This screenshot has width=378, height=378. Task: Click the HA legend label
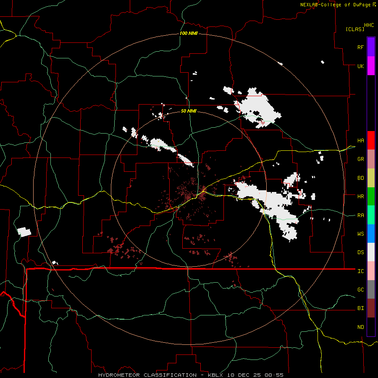pyautogui.click(x=360, y=141)
